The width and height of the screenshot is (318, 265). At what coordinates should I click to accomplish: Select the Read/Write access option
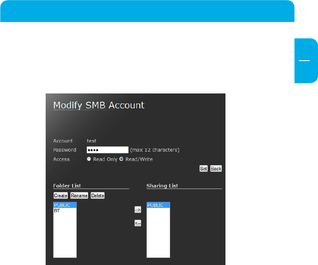121,159
